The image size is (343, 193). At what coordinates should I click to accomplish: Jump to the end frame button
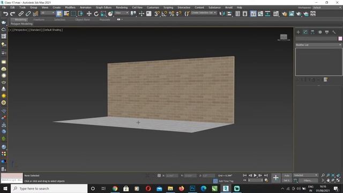(x=266, y=175)
